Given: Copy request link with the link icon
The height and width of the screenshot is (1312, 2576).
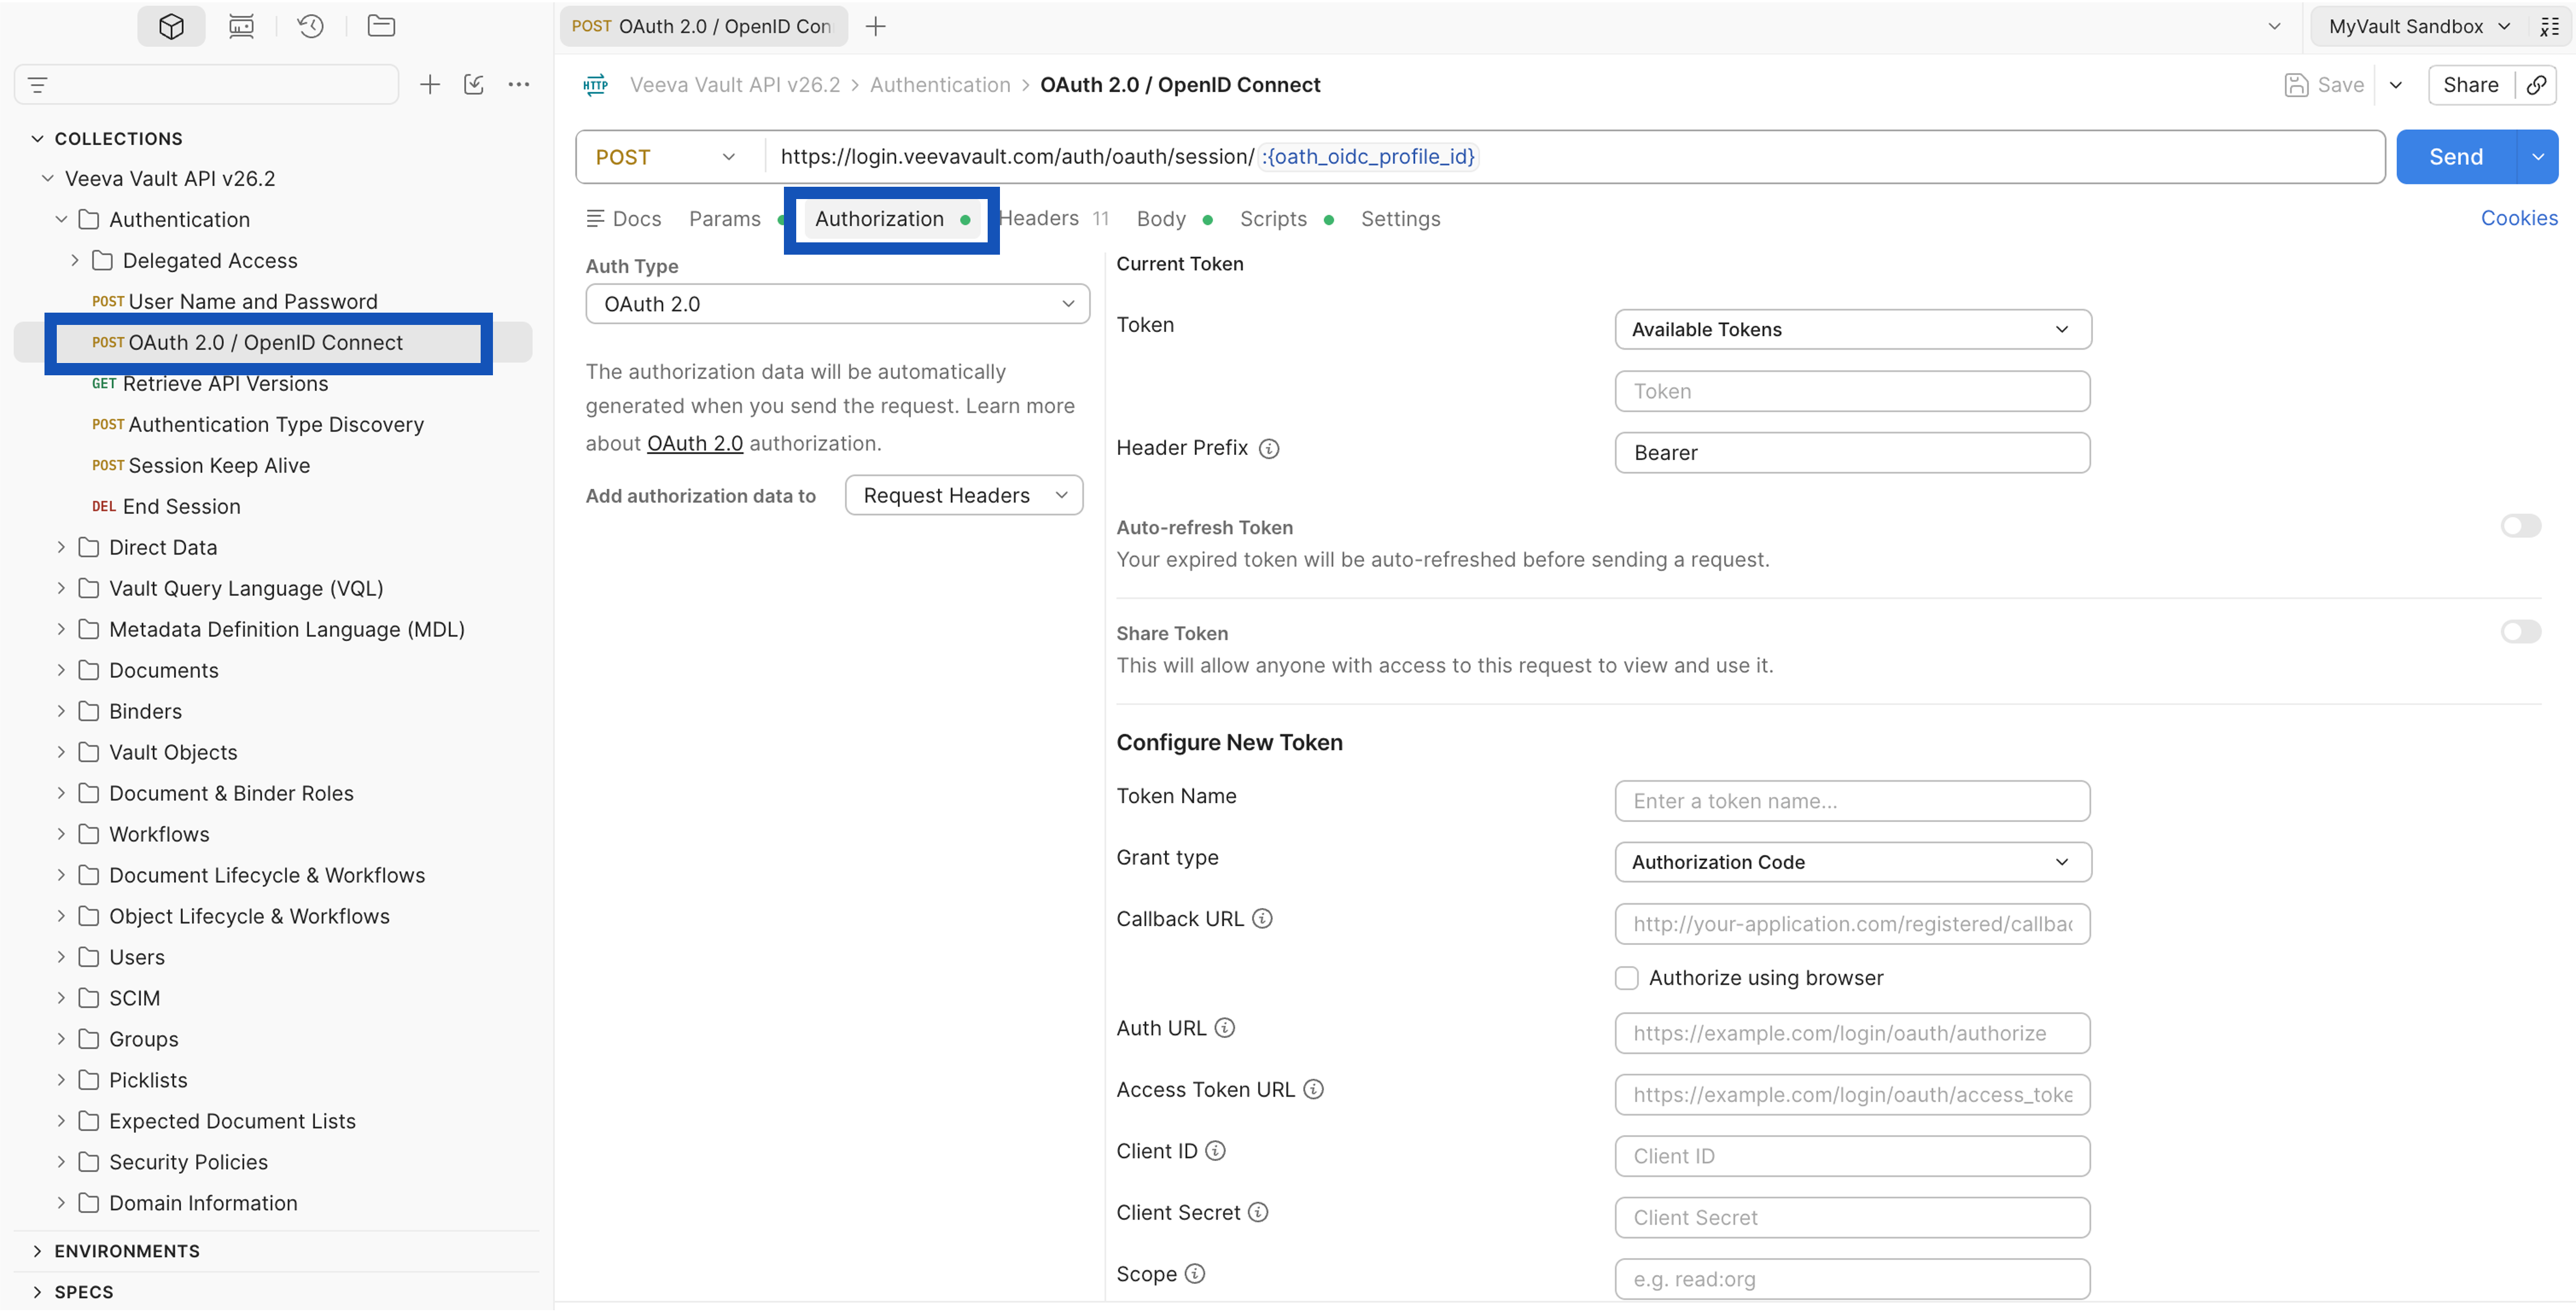Looking at the screenshot, I should tap(2536, 85).
